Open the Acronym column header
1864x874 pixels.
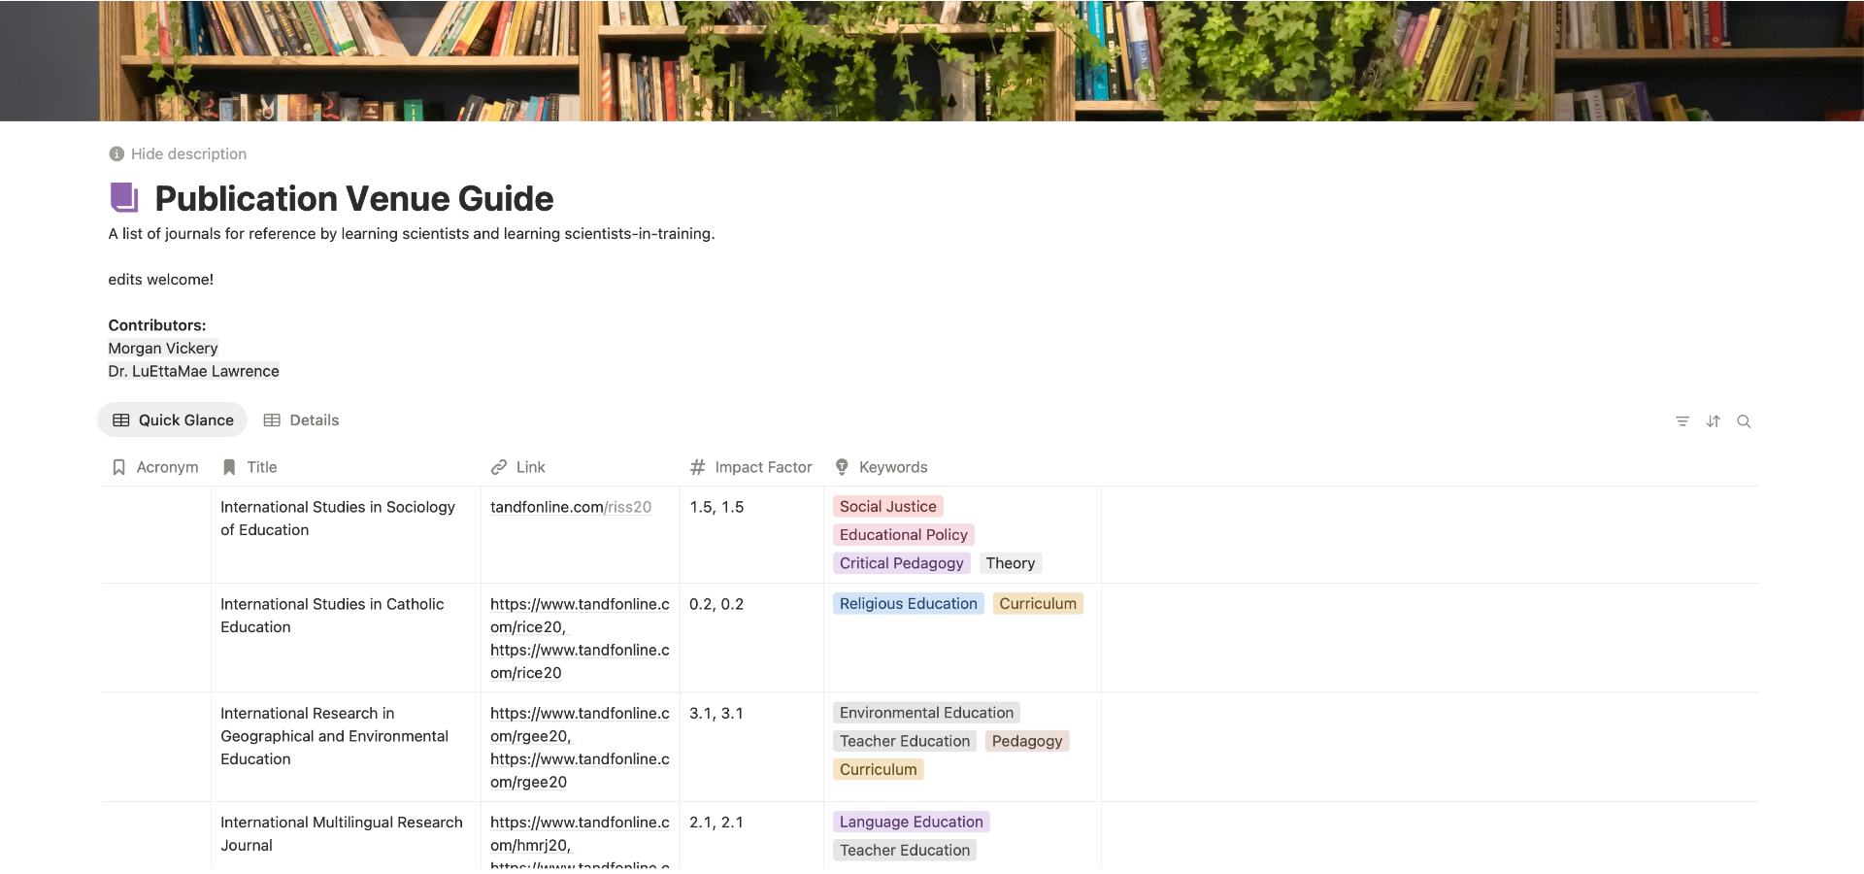(155, 467)
